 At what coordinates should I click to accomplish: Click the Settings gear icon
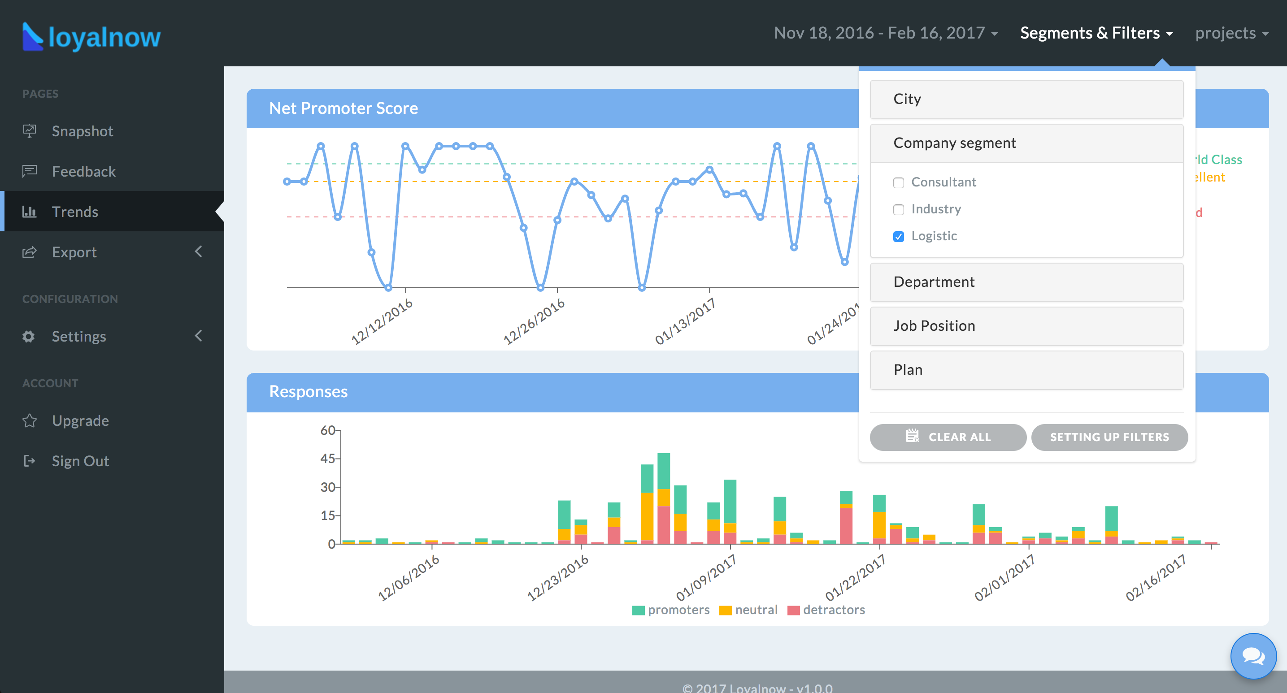[29, 337]
